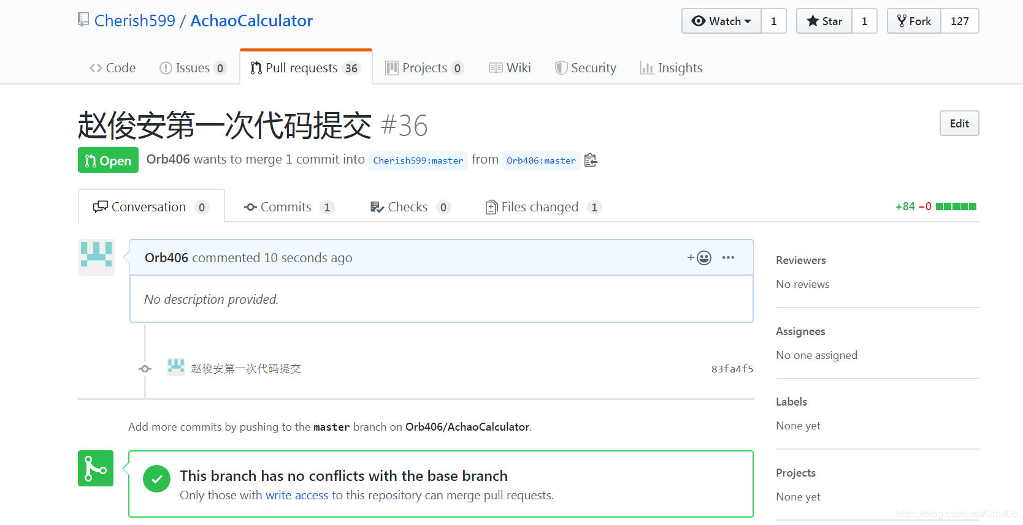This screenshot has height=525, width=1023.
Task: Open the Cherish599 owner link
Action: coord(135,21)
